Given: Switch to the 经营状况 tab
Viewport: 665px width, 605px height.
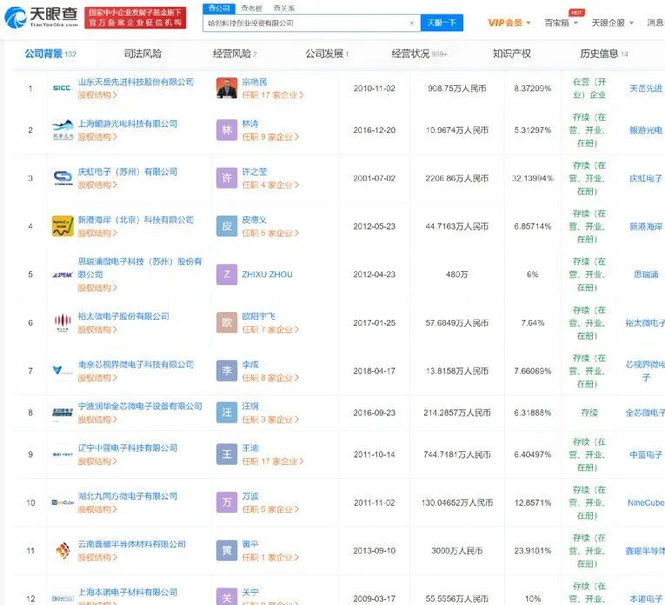Looking at the screenshot, I should (419, 54).
